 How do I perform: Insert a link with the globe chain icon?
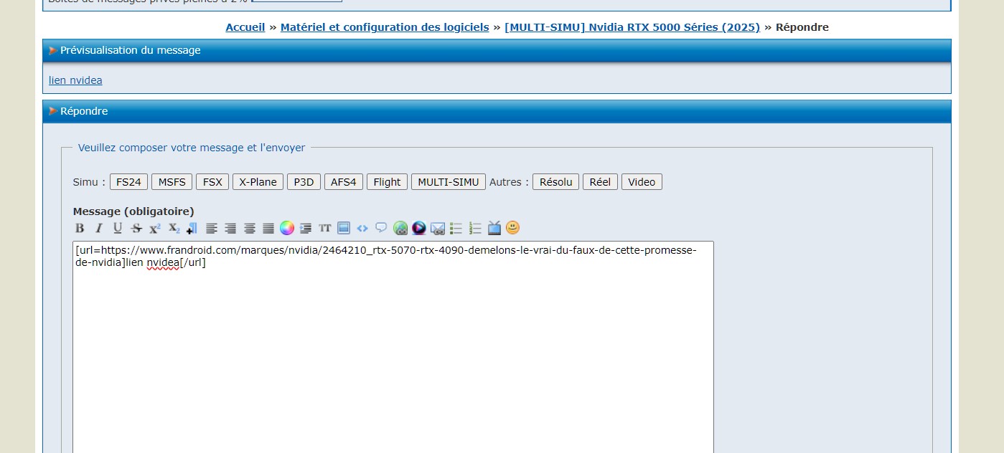[400, 229]
